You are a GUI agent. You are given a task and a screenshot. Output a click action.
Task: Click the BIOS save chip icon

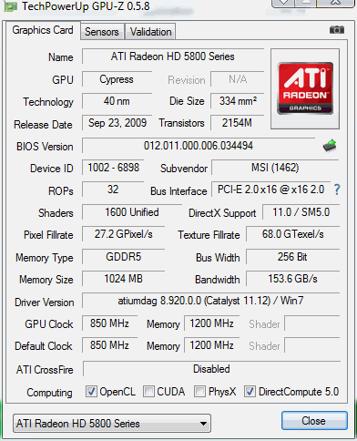tap(330, 146)
